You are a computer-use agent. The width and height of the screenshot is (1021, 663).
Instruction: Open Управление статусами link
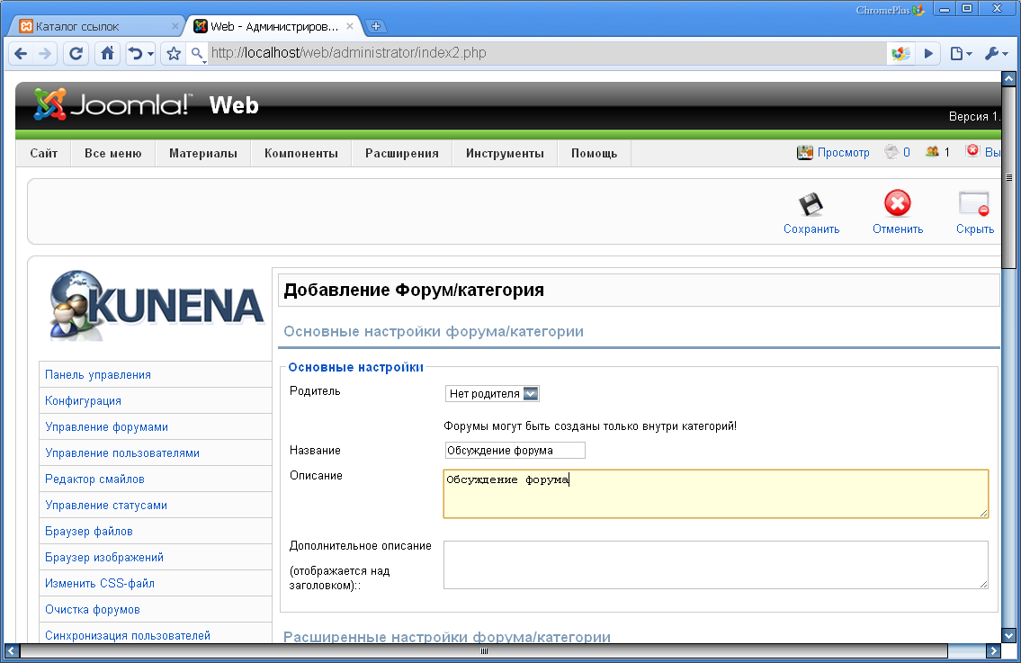(105, 505)
